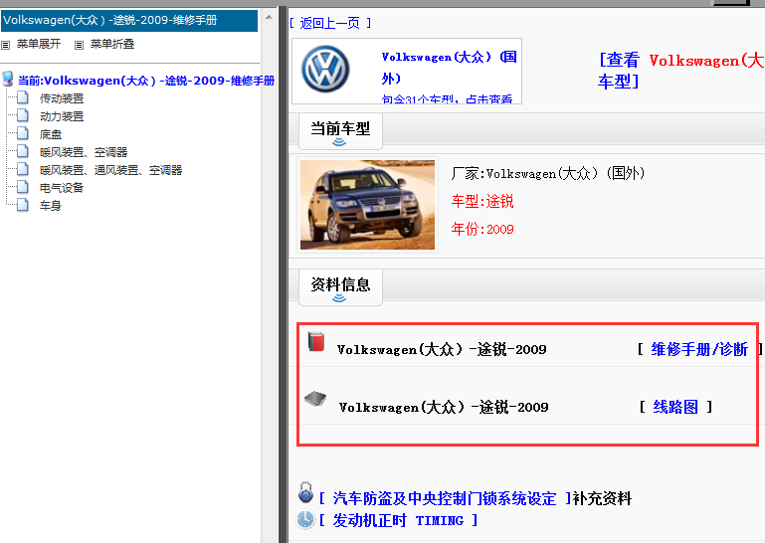
Task: Open 暖风装置、通风装置、空调器 tree entry
Action: point(110,170)
